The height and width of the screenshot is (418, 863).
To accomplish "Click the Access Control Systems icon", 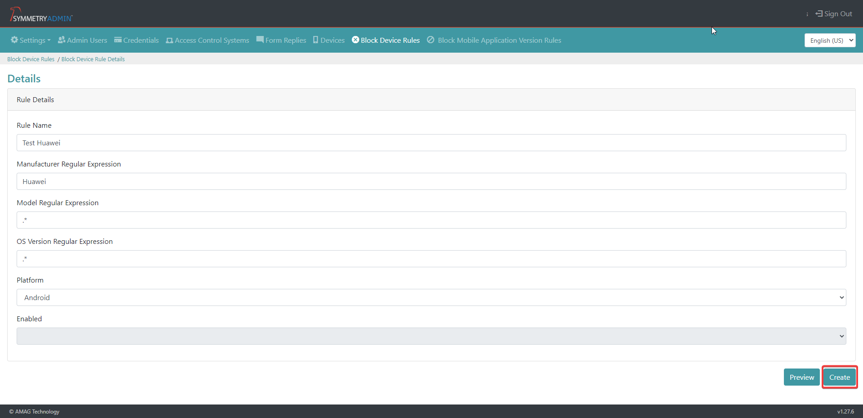I will (x=169, y=40).
